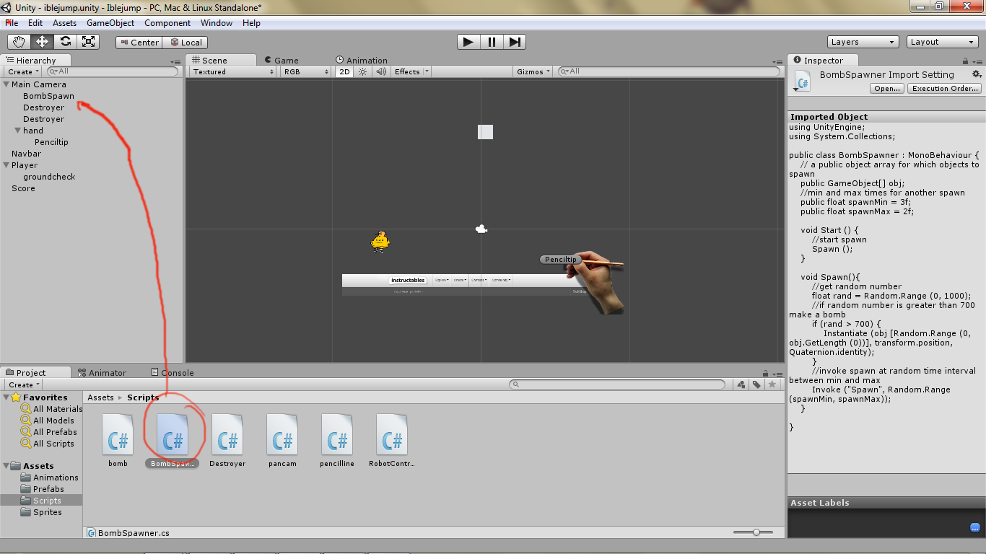This screenshot has width=986, height=554.
Task: Select the white square object in the Scene
Action: (486, 132)
